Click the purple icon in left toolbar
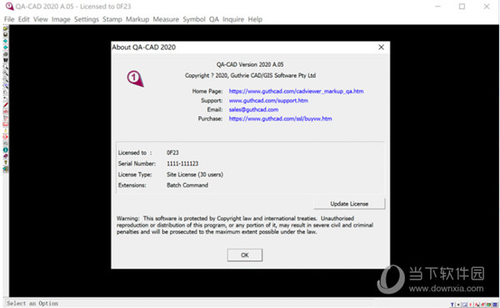 tap(6, 155)
